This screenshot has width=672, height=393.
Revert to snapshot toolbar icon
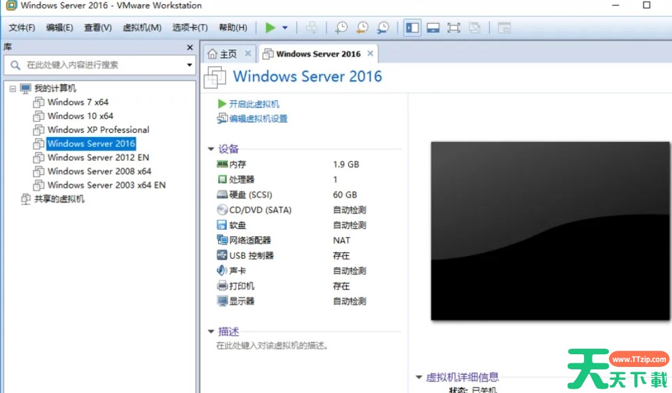[362, 27]
